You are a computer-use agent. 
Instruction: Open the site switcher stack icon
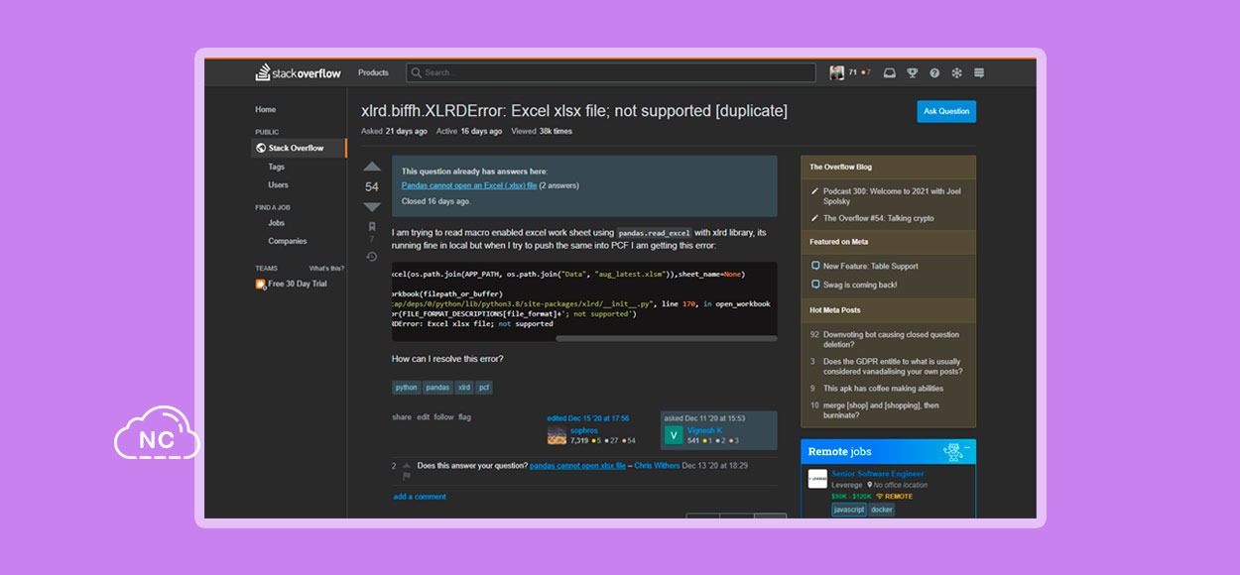click(979, 72)
